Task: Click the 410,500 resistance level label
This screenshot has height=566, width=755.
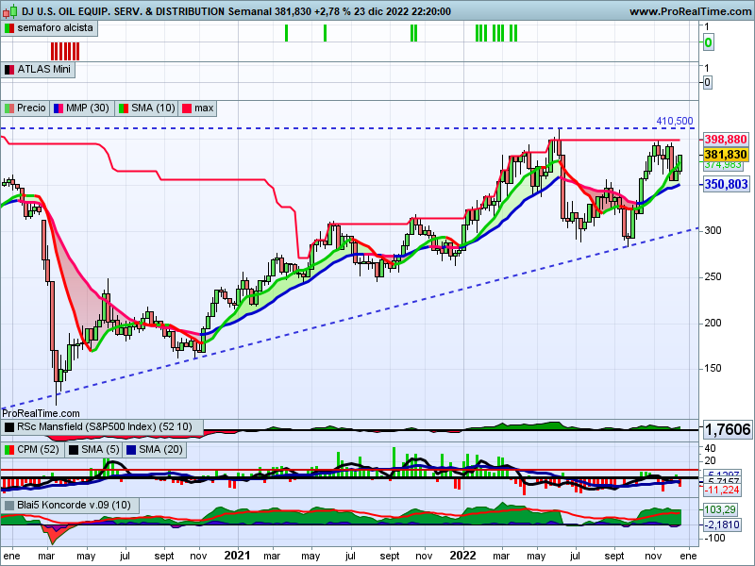Action: [675, 122]
